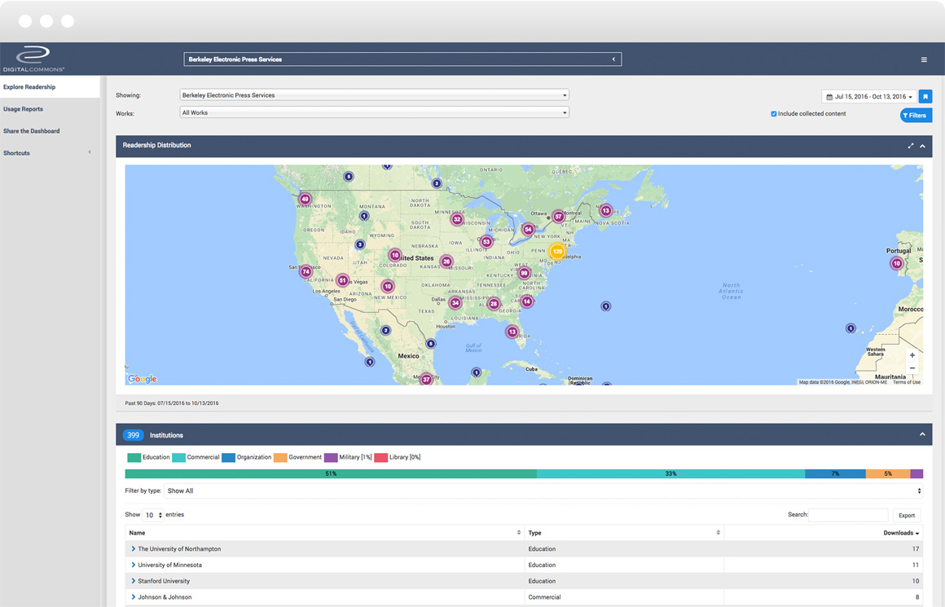Click the Filters button
The image size is (945, 607).
click(x=916, y=116)
